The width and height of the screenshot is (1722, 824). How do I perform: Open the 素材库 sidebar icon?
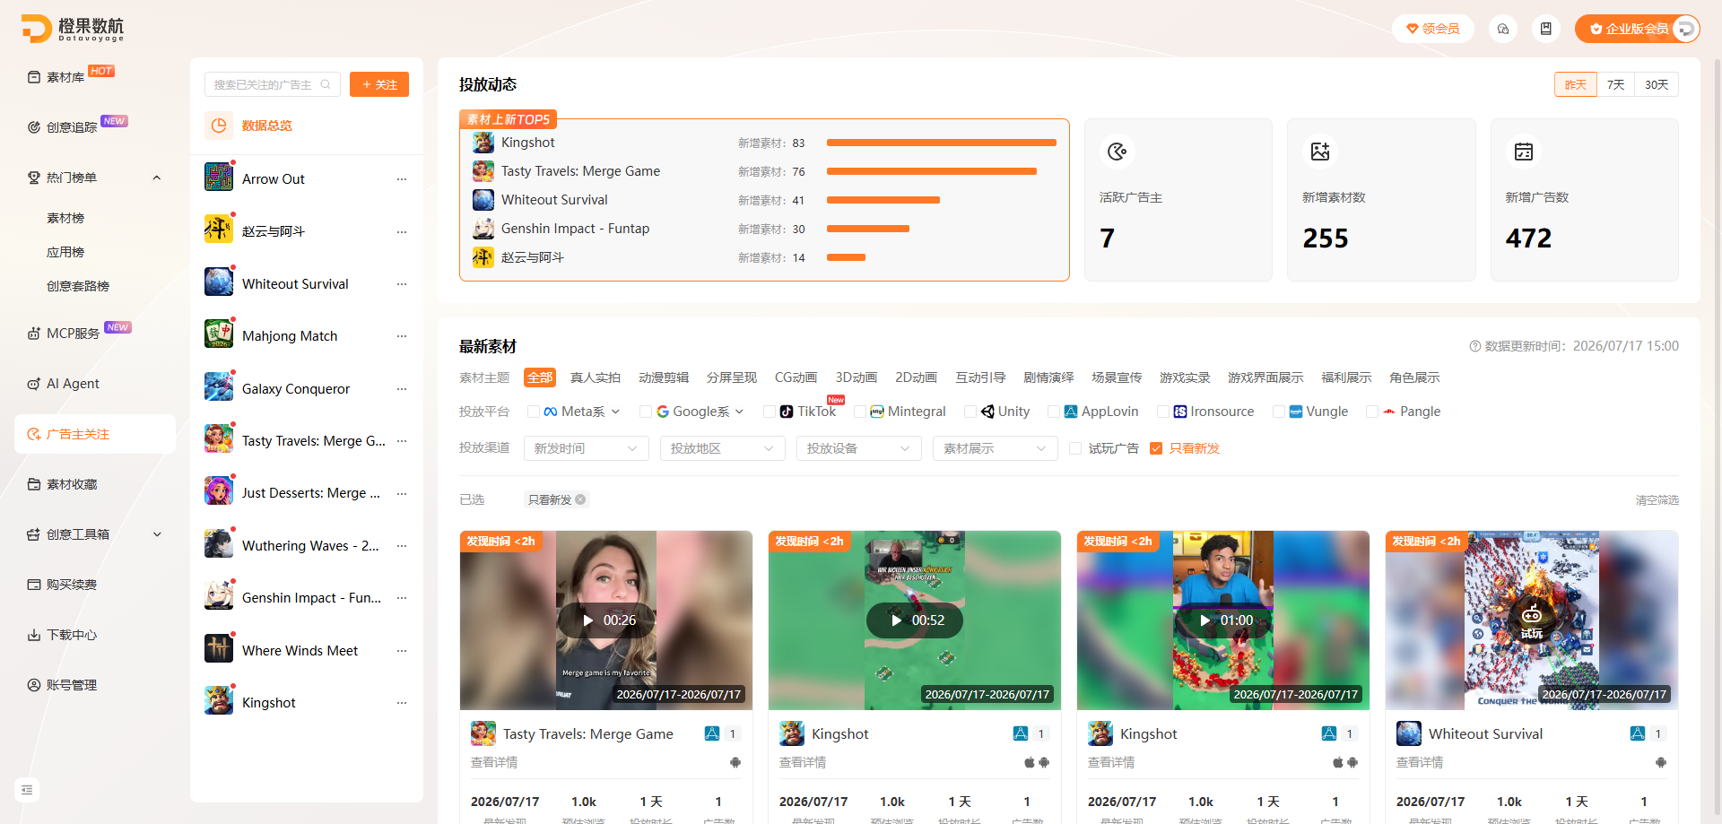click(34, 77)
